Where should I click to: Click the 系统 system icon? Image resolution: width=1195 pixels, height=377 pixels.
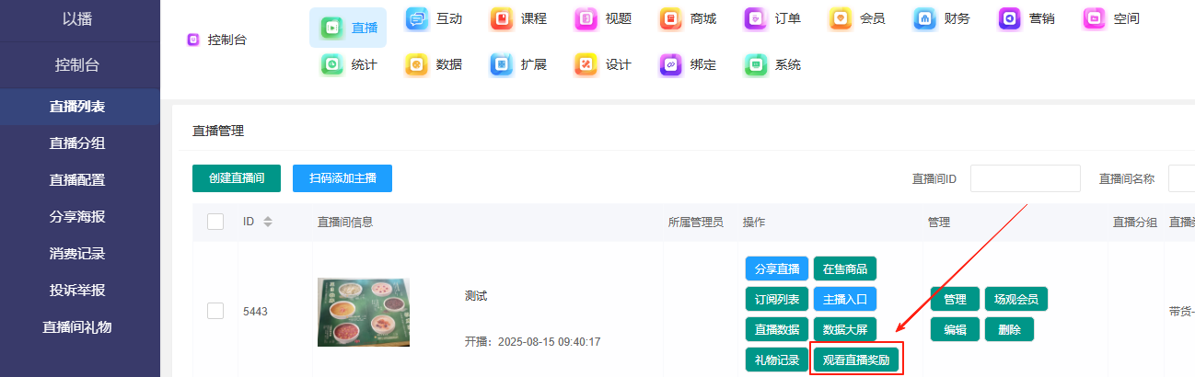[x=756, y=65]
